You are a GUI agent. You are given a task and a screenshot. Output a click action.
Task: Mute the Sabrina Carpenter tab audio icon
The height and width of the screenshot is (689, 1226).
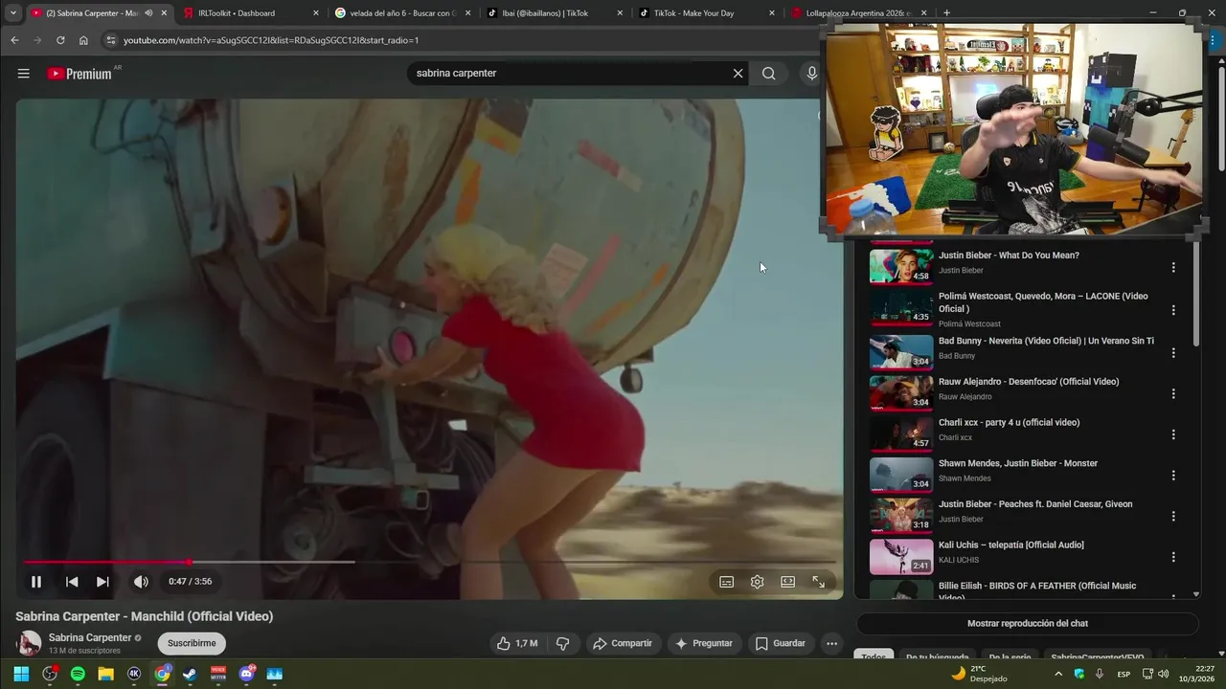pyautogui.click(x=148, y=13)
